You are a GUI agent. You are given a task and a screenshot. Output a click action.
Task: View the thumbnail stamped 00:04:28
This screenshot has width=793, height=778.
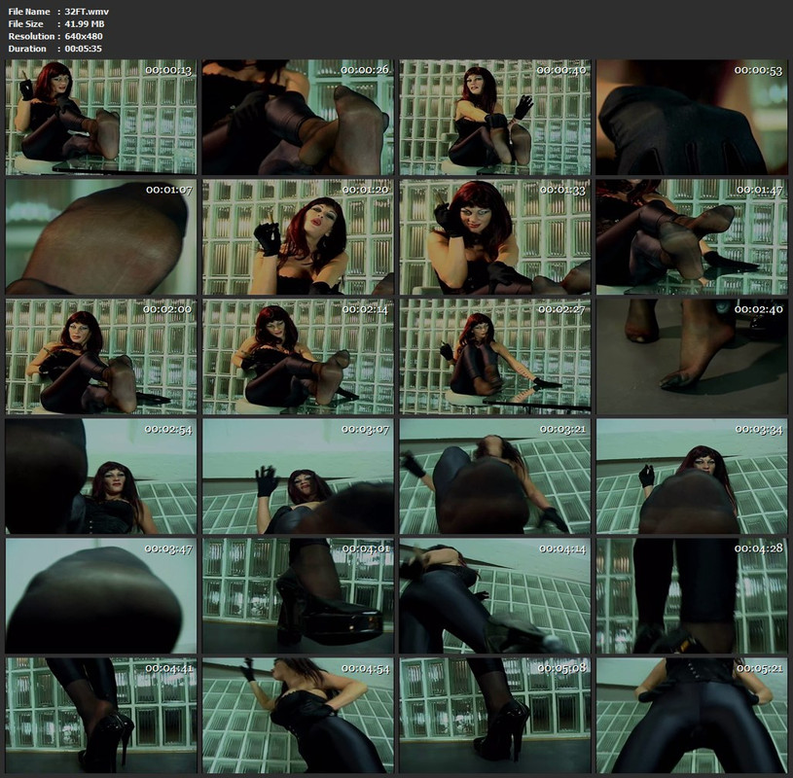pos(692,595)
